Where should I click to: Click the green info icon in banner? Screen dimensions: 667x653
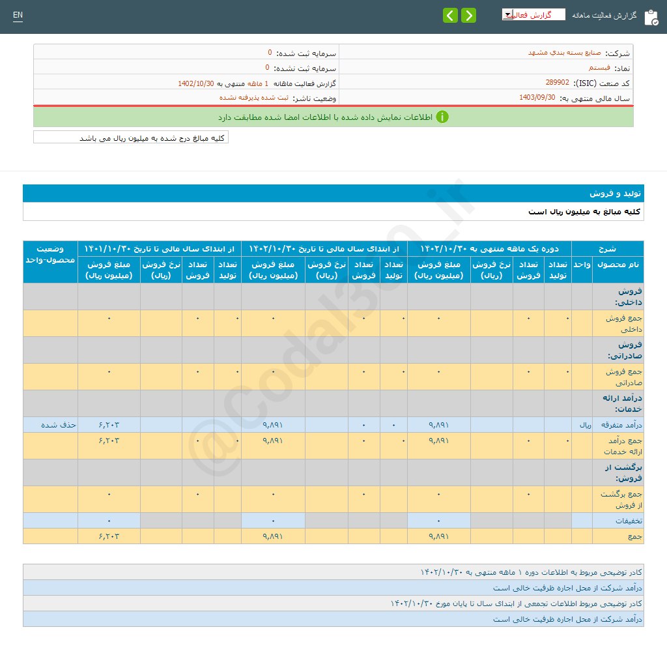tap(442, 117)
